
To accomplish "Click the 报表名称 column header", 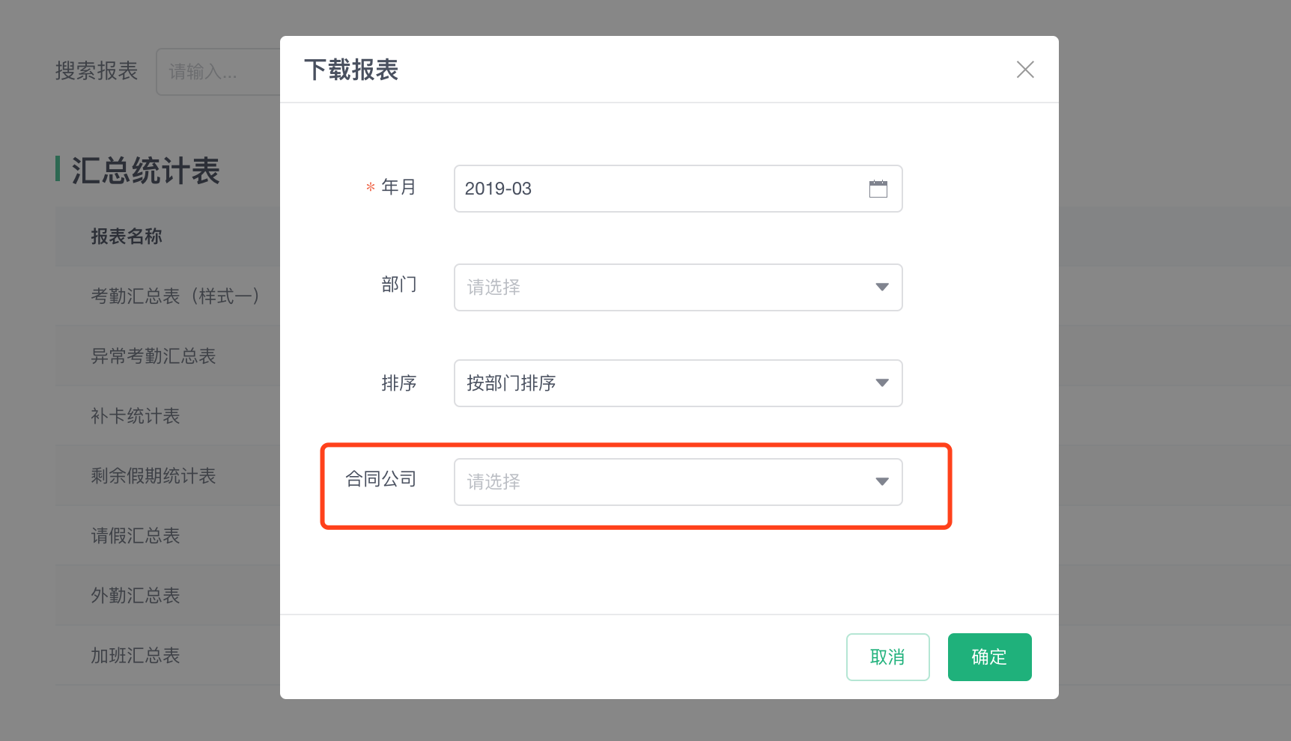I will click(x=127, y=237).
